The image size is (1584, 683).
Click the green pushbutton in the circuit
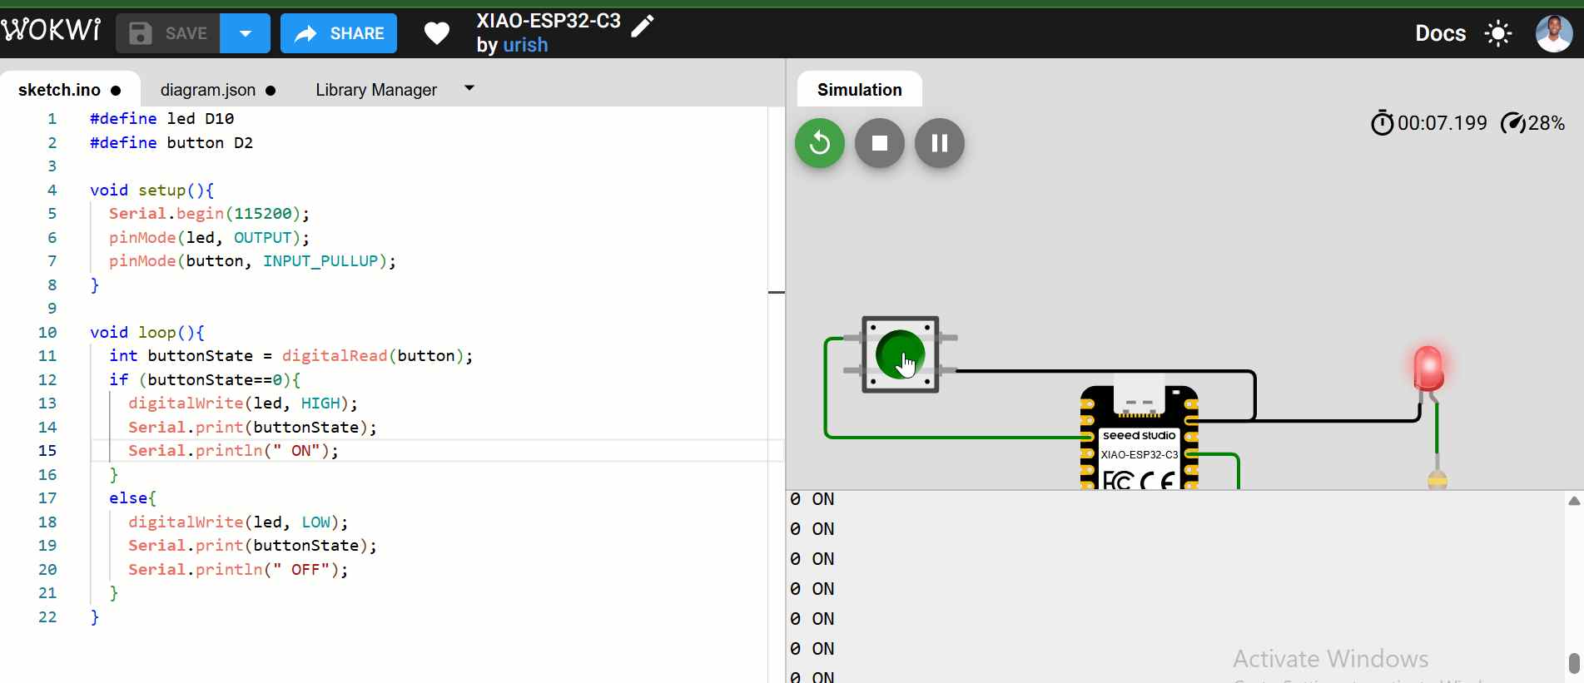point(901,354)
